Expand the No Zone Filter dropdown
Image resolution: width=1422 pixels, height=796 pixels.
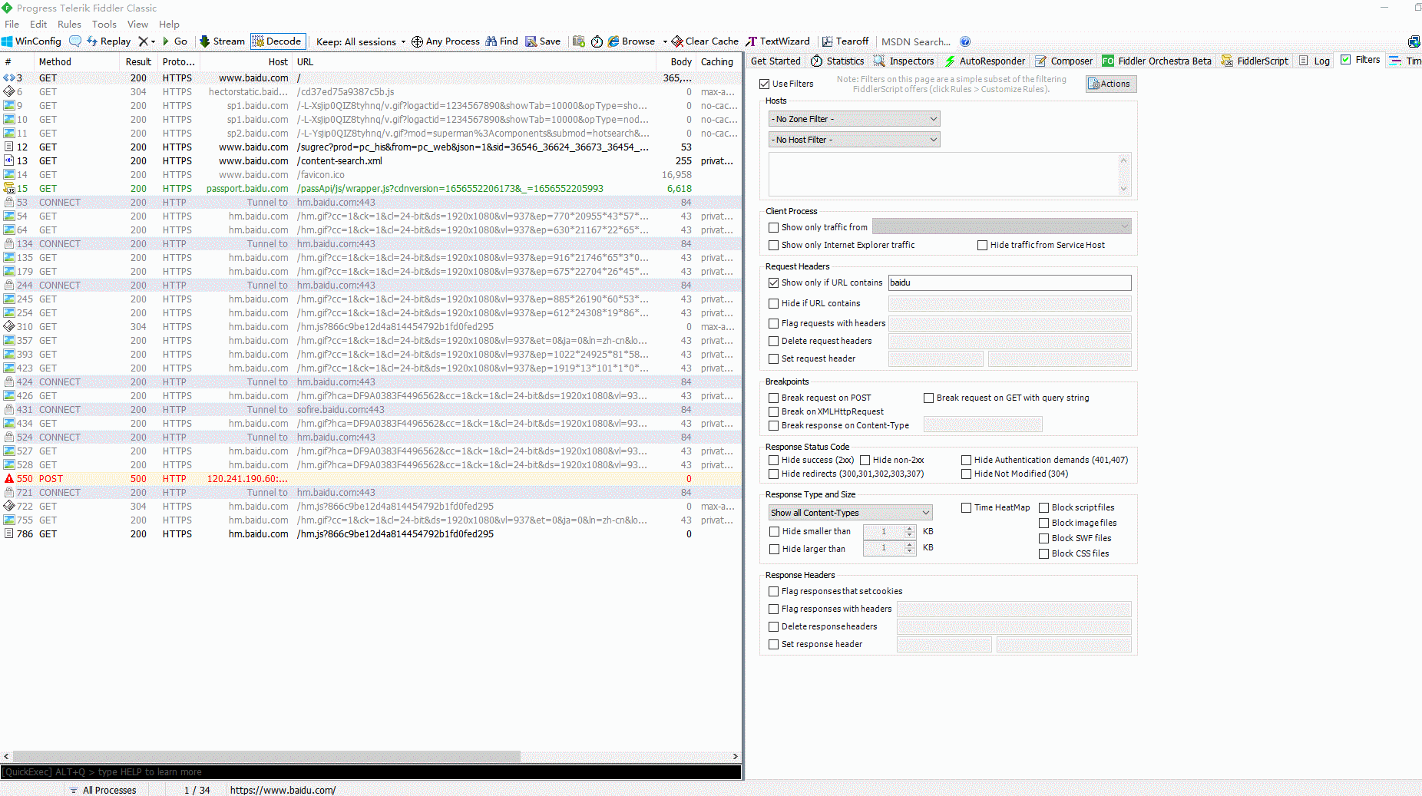coord(854,119)
